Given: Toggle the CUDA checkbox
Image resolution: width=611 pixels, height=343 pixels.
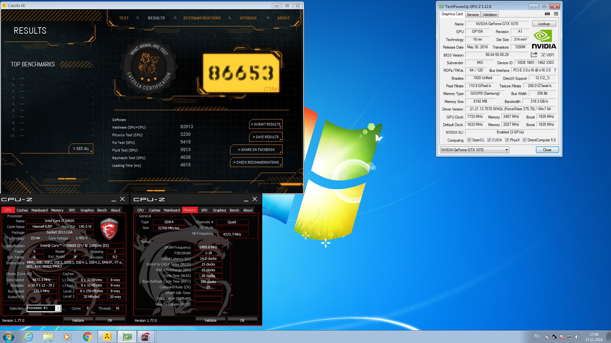Looking at the screenshot, I should pos(489,140).
